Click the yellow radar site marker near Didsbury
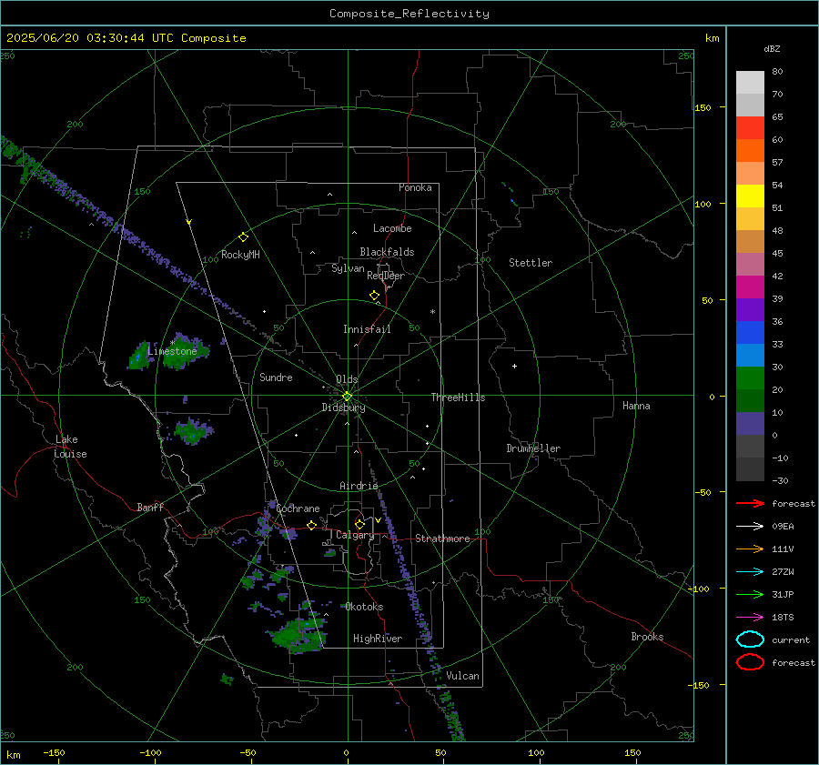819x765 pixels. [x=347, y=397]
